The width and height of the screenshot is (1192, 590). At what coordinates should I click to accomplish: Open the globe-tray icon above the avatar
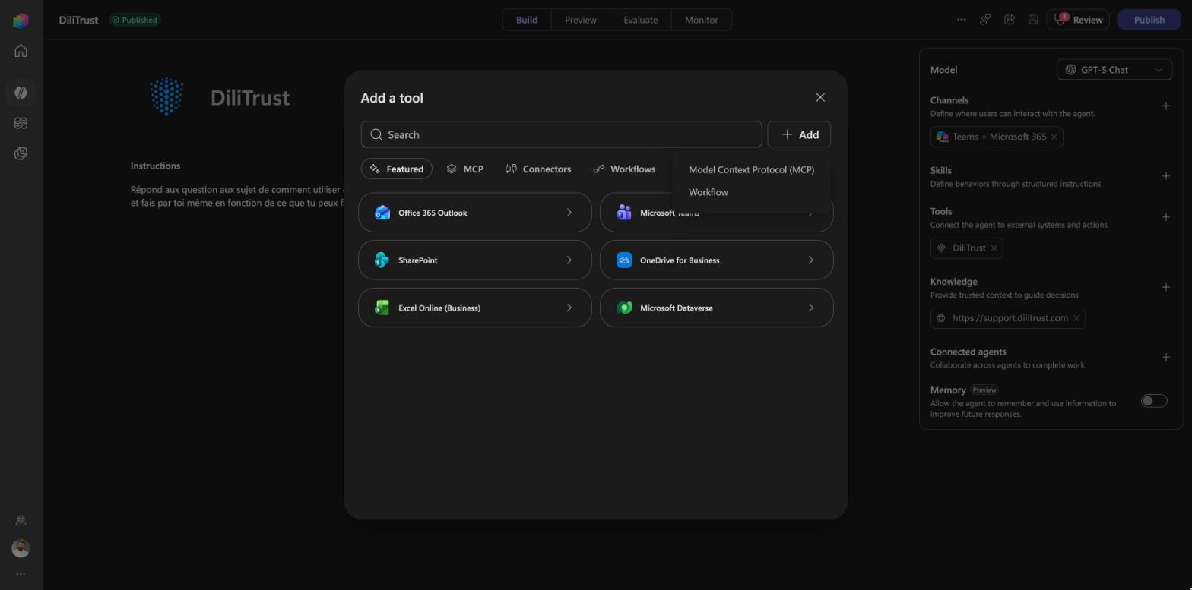coord(21,520)
